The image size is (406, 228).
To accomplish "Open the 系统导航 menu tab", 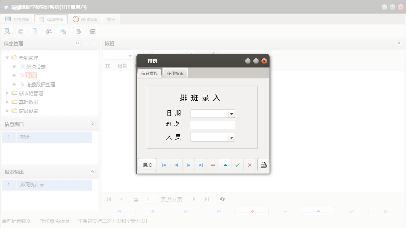I will point(17,19).
